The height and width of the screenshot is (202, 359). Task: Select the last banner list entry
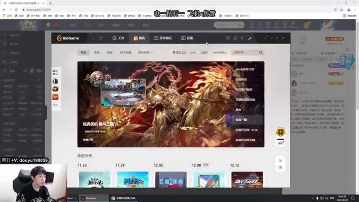click(245, 140)
